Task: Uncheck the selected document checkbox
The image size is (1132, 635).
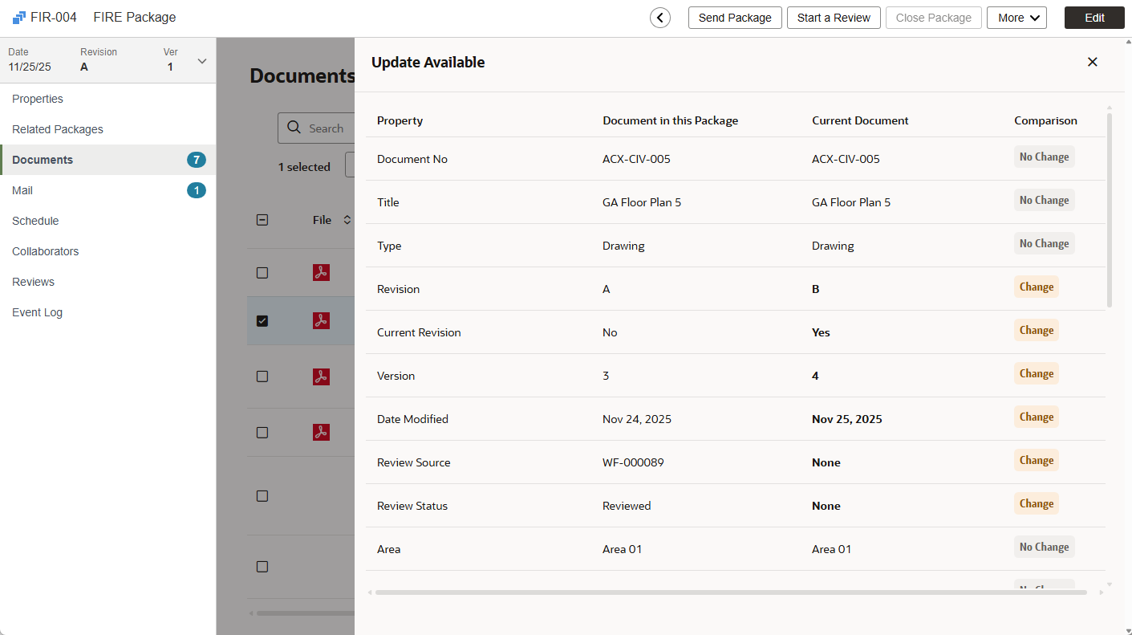Action: [x=262, y=321]
